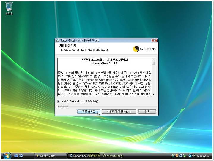
Task: Click the Windows Sidebar tray icon
Action: 173,155
